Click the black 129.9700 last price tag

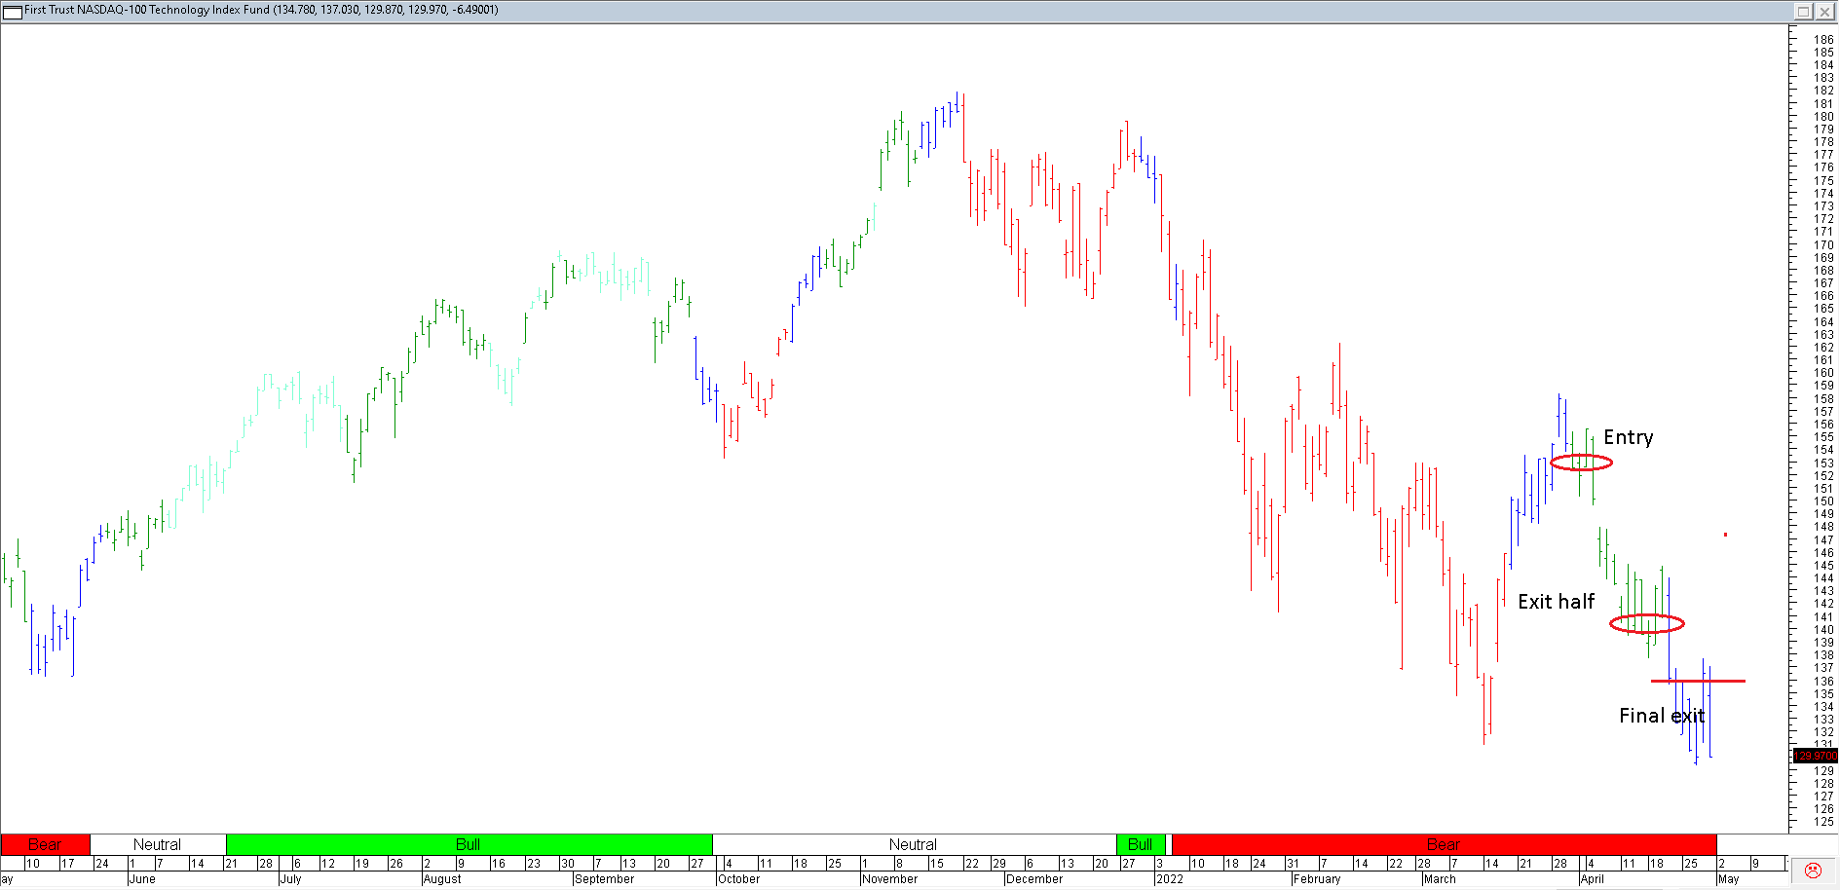coord(1816,756)
